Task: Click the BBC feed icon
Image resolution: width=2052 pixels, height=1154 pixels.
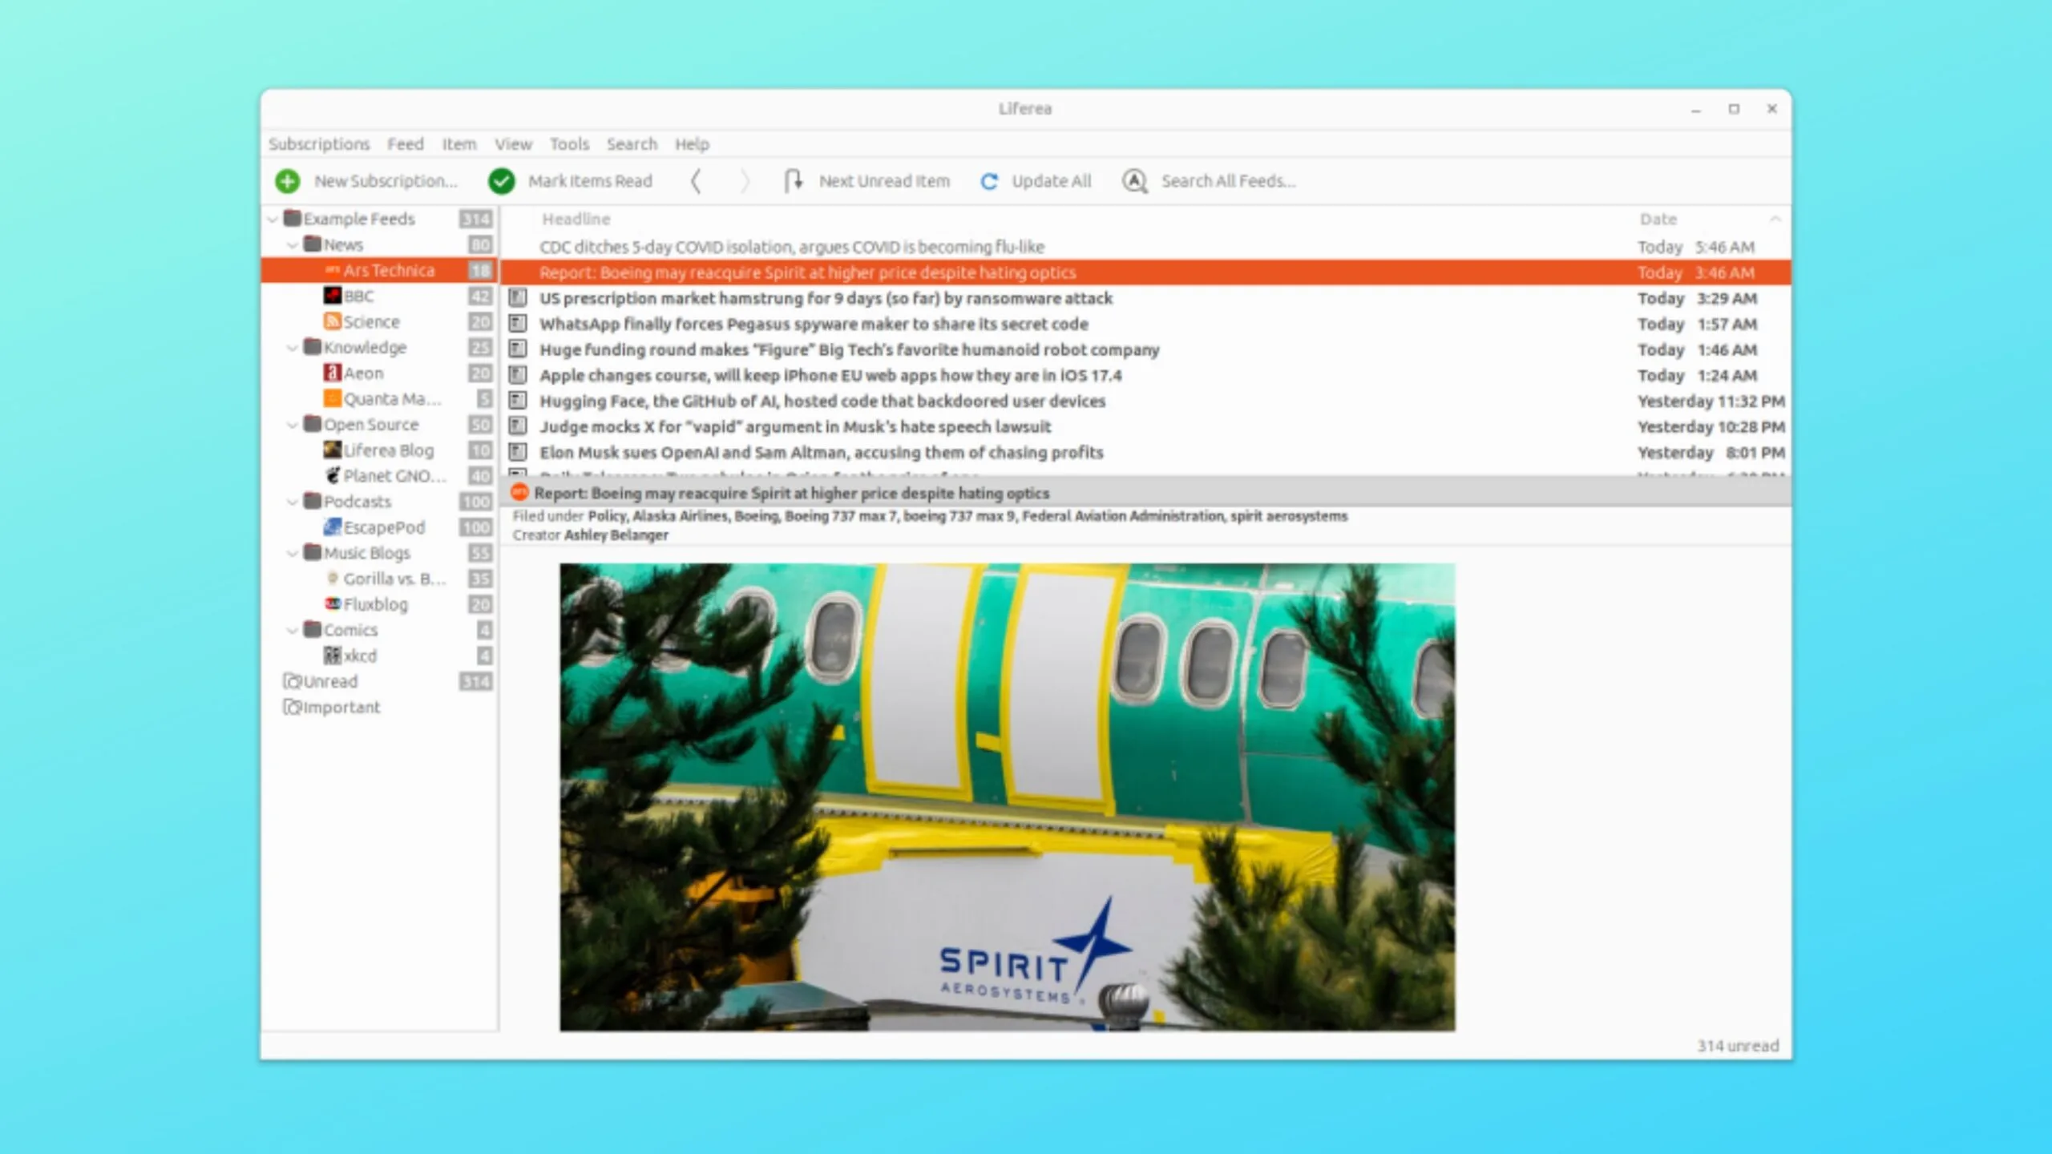Action: click(x=333, y=296)
